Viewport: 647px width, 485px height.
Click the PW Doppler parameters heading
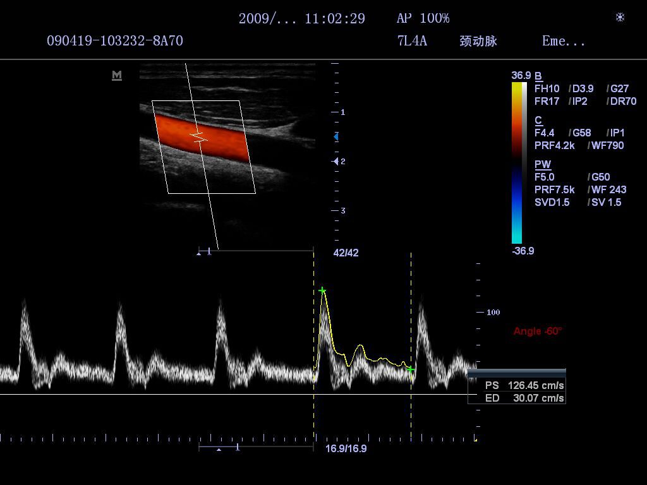pyautogui.click(x=542, y=165)
